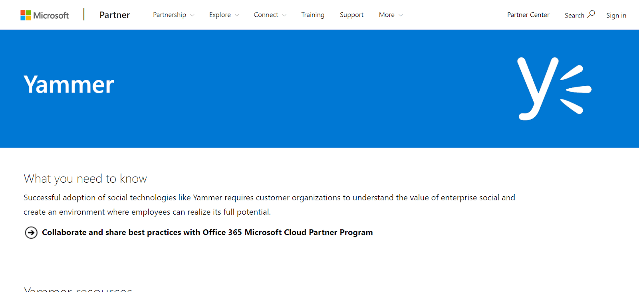Expand the Connect menu
The image size is (639, 292).
pos(270,15)
